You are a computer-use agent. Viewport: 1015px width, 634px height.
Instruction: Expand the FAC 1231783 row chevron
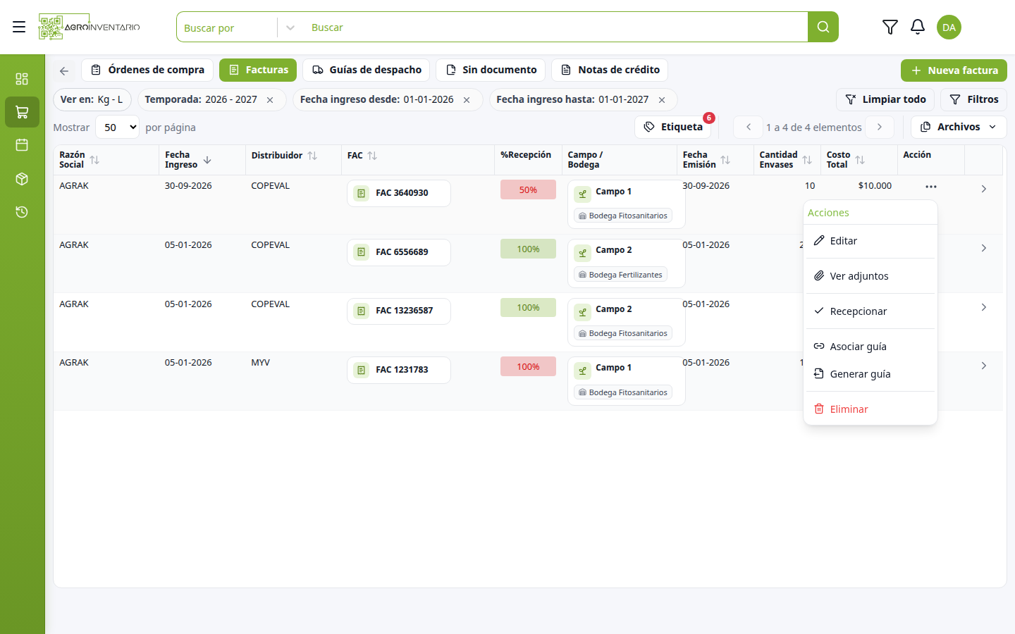(984, 366)
